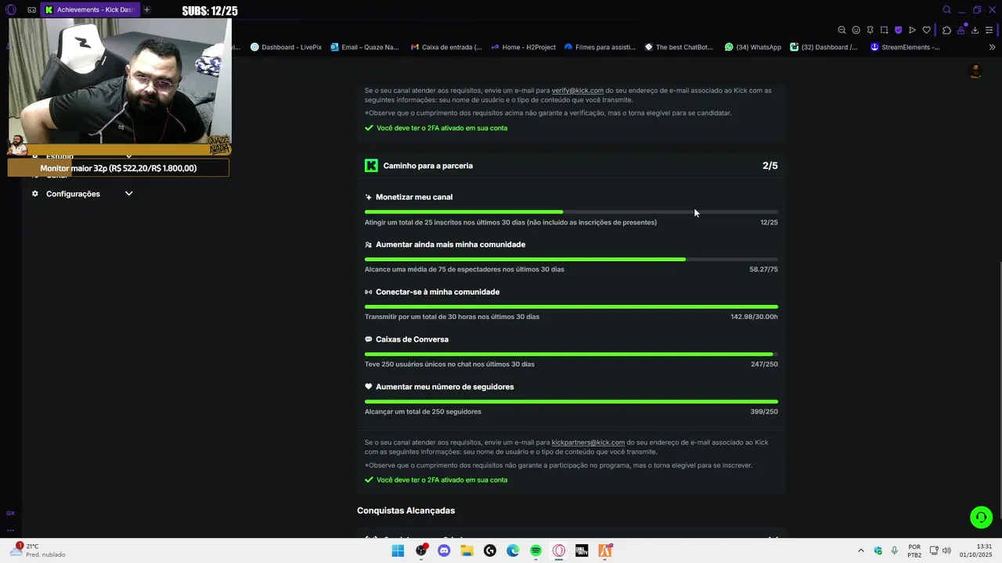Open the Dashboard - LivePix bookmark
Image resolution: width=1002 pixels, height=563 pixels.
point(286,47)
